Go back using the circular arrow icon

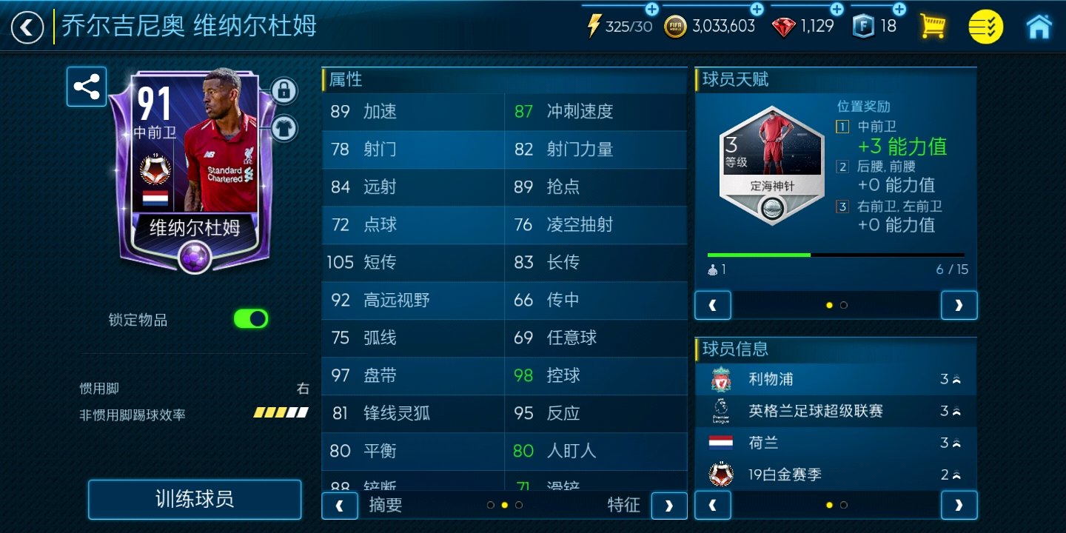pos(27,27)
